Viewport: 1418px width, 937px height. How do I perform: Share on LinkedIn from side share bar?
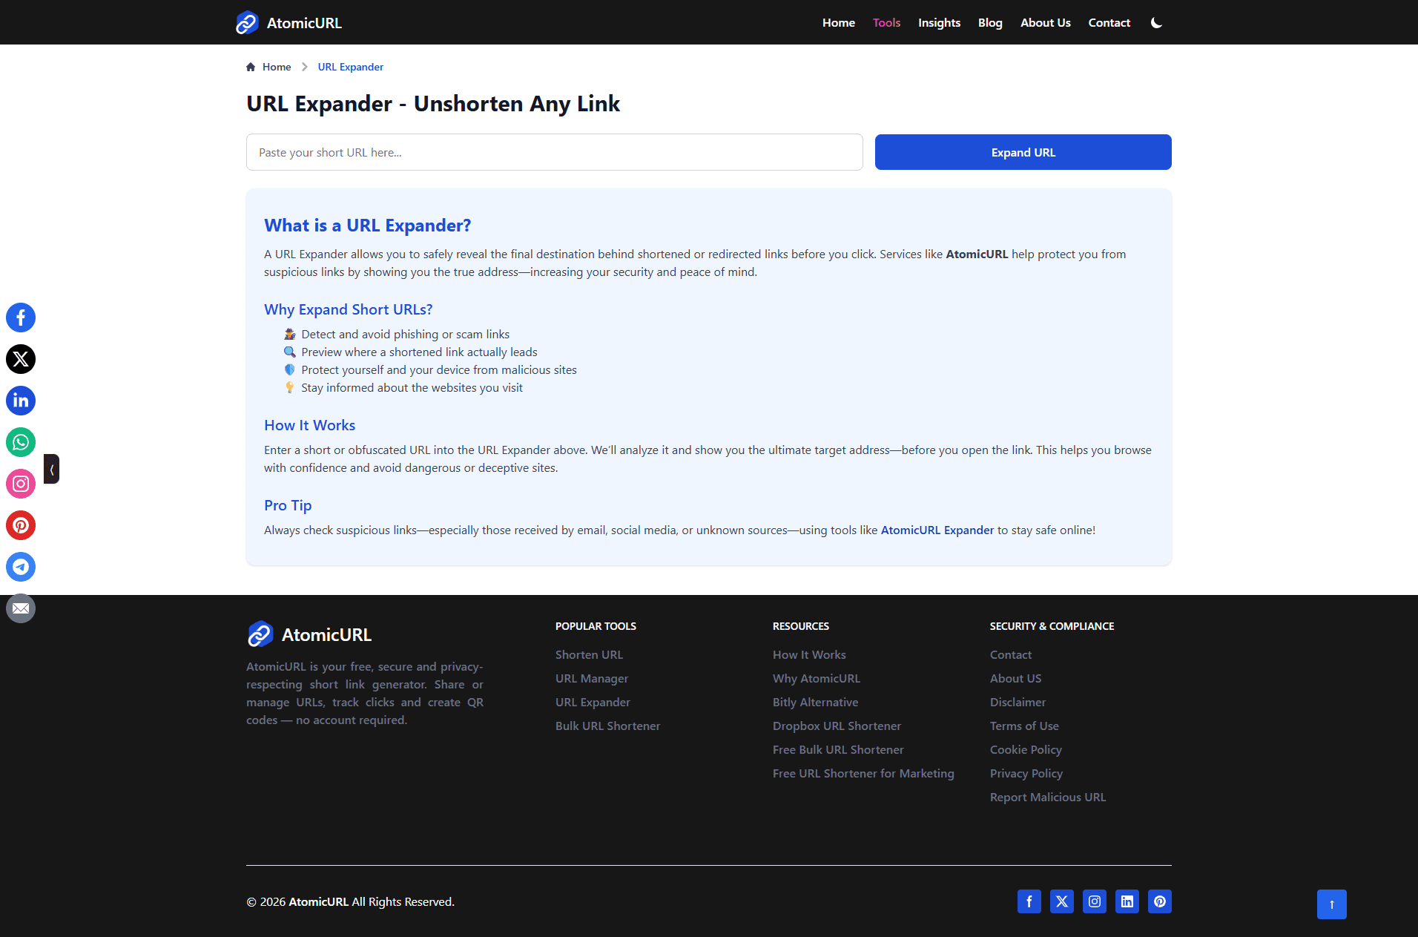click(x=21, y=401)
